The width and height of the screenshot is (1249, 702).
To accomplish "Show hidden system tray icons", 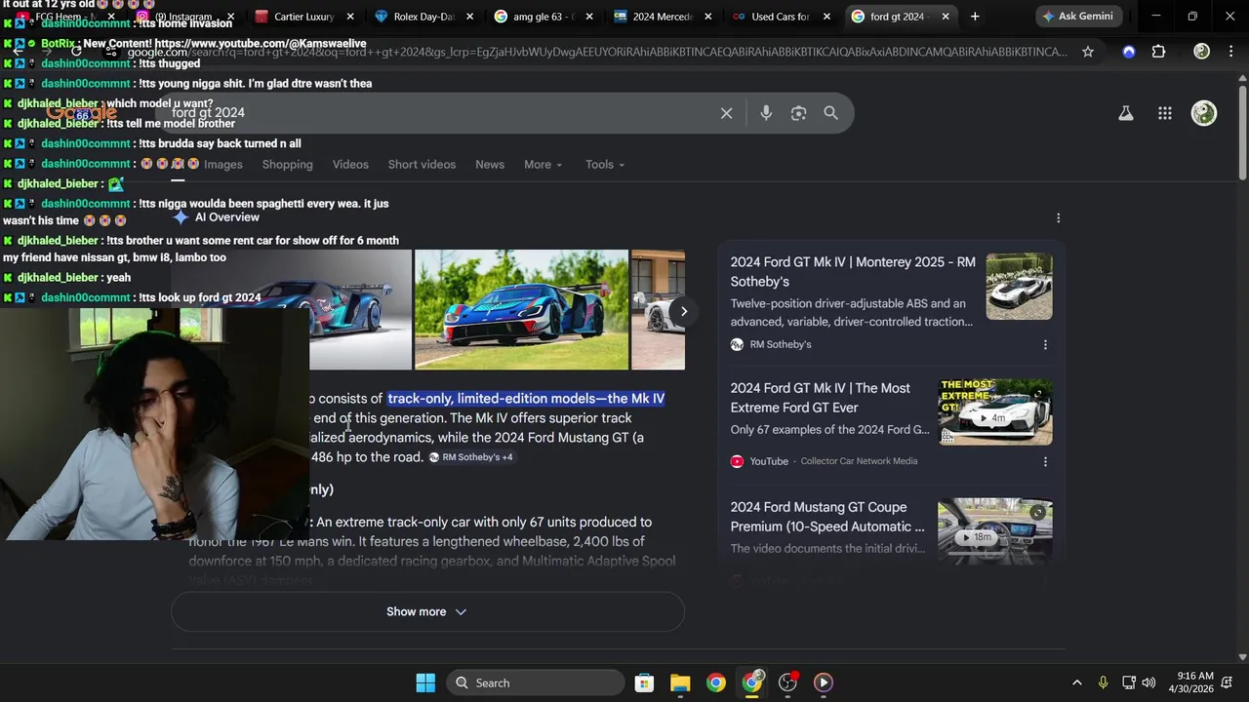I will point(1076,682).
